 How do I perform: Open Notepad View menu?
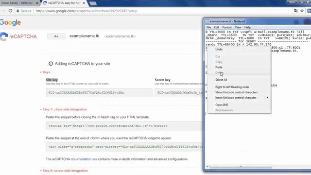point(238,27)
